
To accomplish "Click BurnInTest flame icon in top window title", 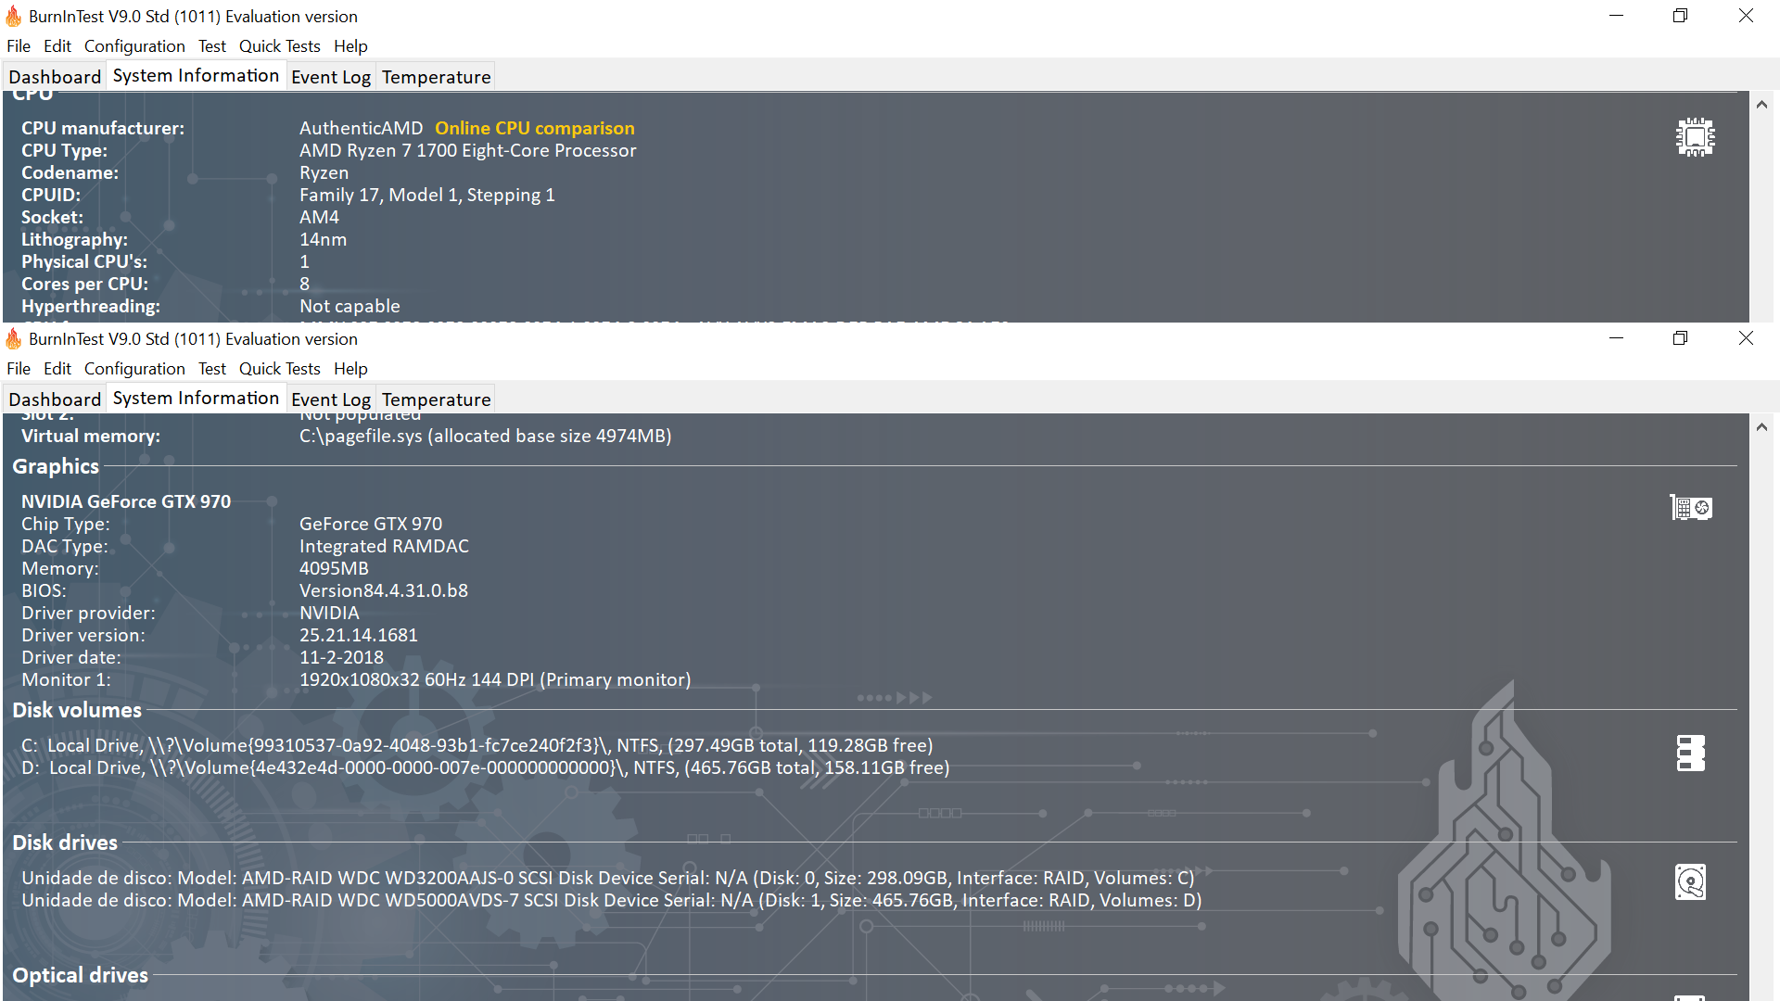I will [x=13, y=16].
